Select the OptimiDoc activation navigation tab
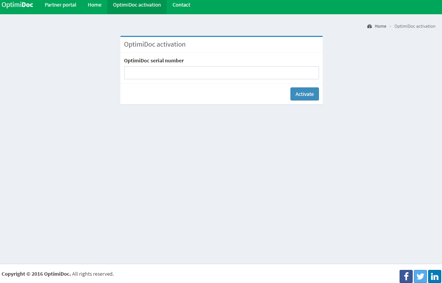 coord(137,5)
